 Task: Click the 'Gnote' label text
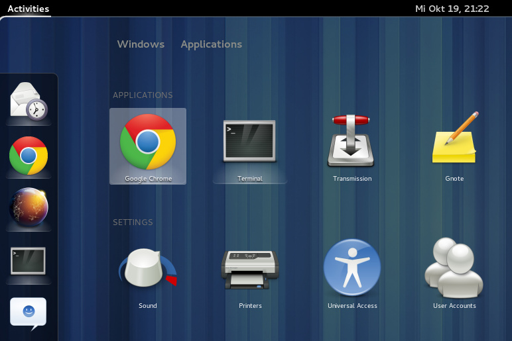pos(454,179)
